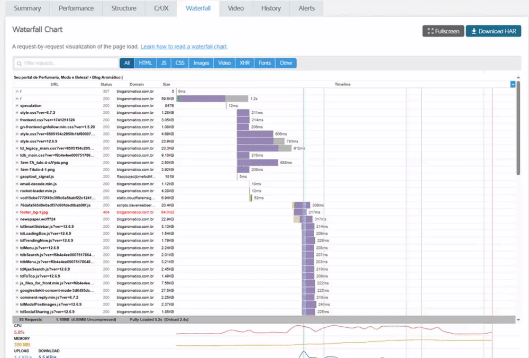Click the Fullscreen button
The height and width of the screenshot is (358, 529).
click(443, 31)
